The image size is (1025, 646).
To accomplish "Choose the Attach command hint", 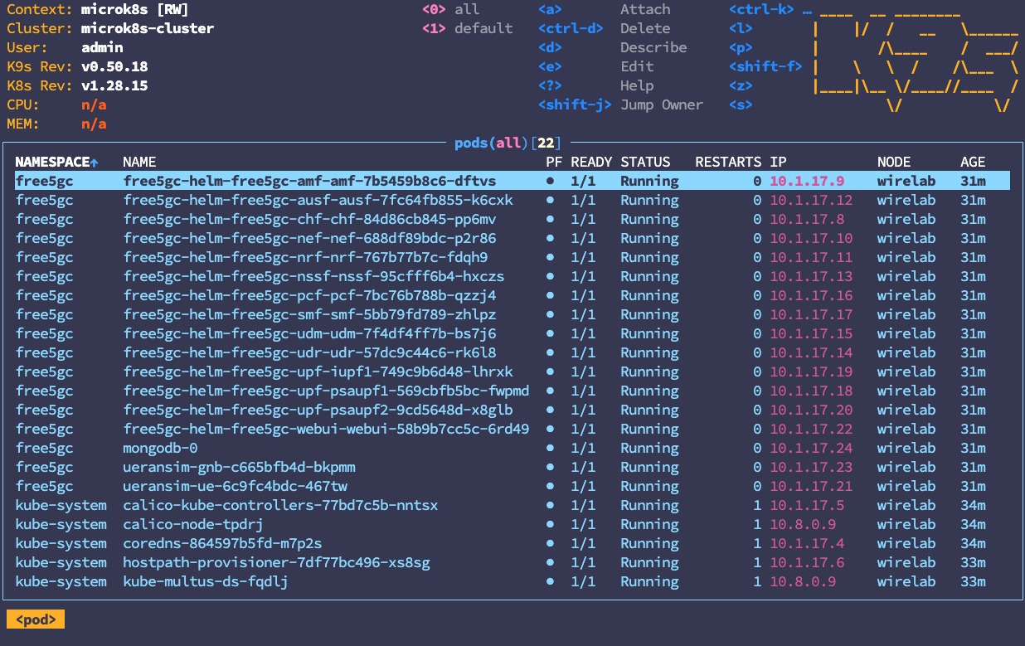I will coord(645,9).
